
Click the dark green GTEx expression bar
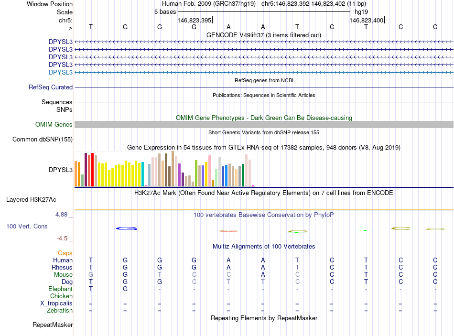(x=243, y=175)
